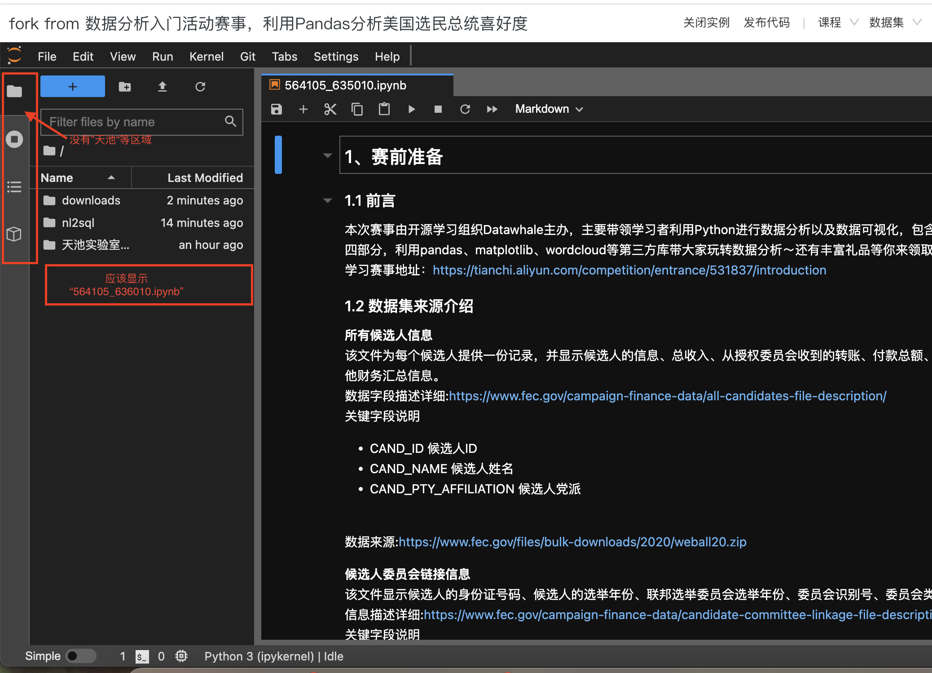Screen dimensions: 932x673
Task: Interrupt the kernel with stop icon
Action: coord(438,109)
